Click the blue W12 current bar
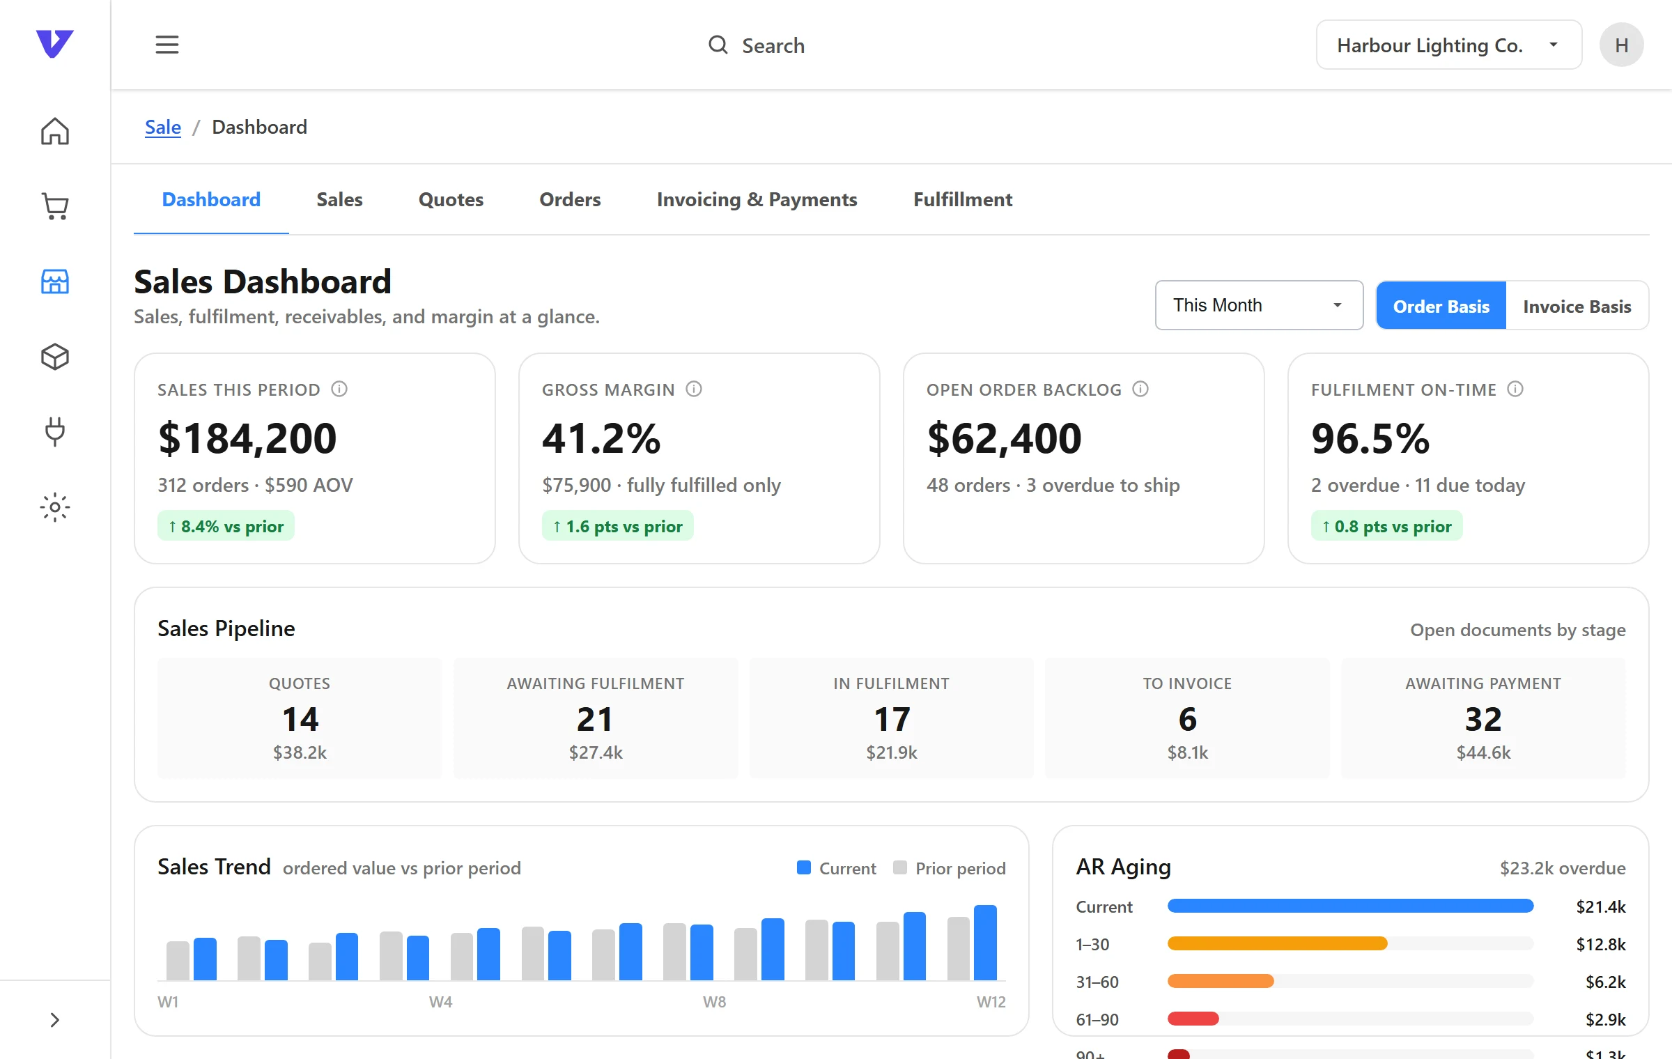Image resolution: width=1672 pixels, height=1059 pixels. pyautogui.click(x=985, y=942)
